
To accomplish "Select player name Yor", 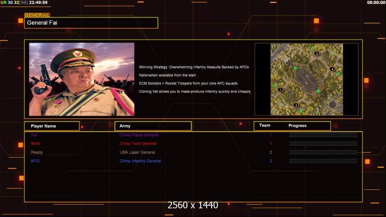I will (x=34, y=135).
